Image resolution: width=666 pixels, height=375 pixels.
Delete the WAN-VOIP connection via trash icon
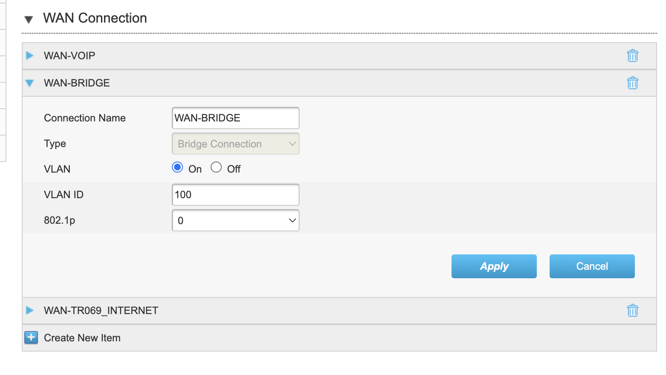(x=632, y=55)
